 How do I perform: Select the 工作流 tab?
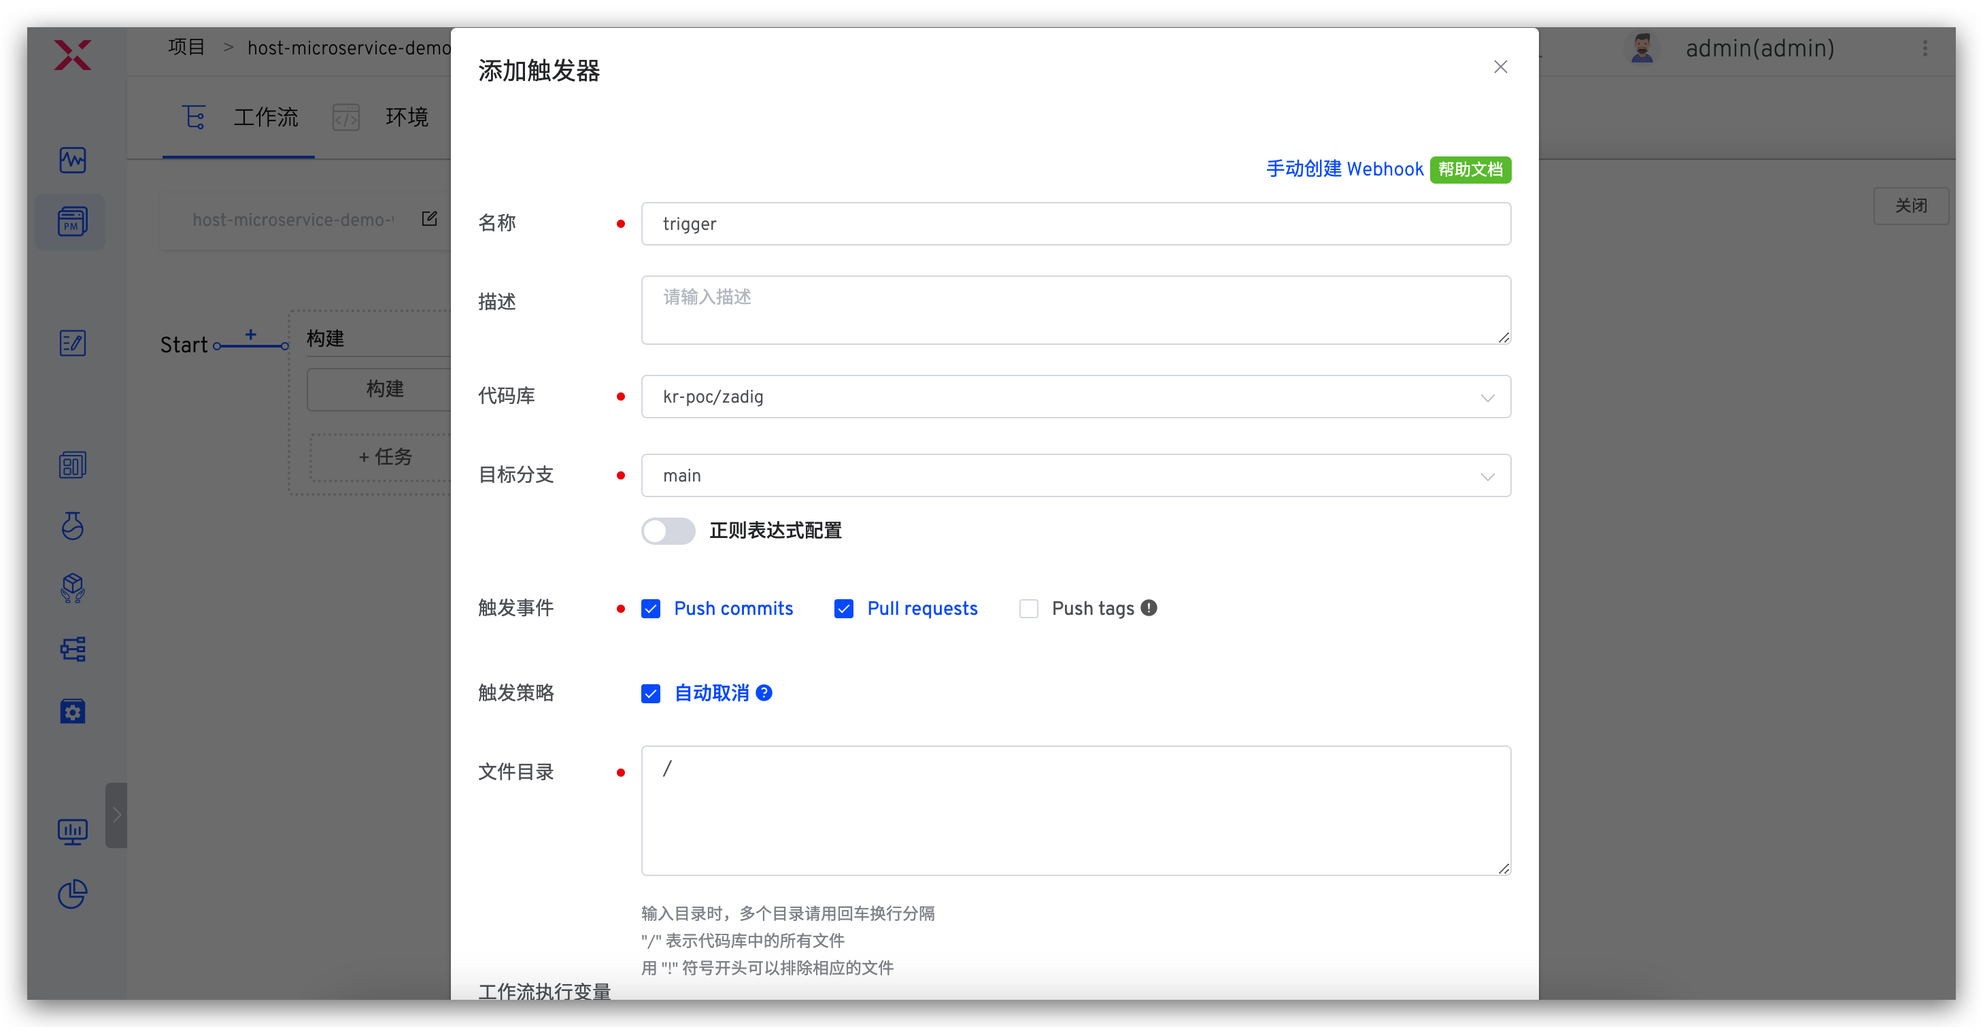pos(266,117)
